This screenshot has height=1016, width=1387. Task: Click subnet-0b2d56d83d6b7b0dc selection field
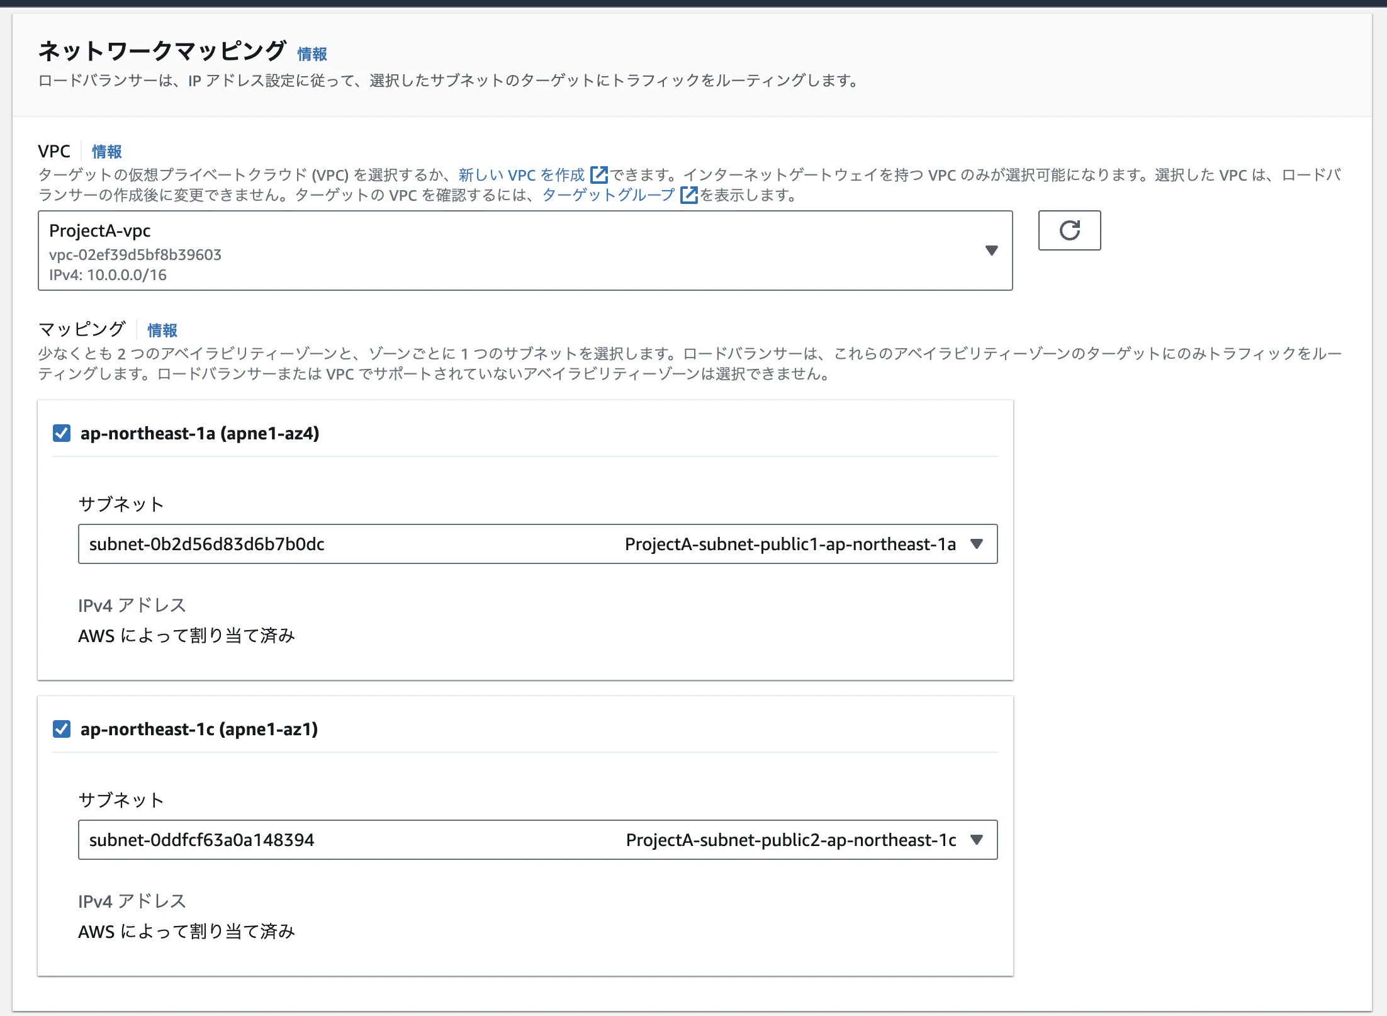206,544
